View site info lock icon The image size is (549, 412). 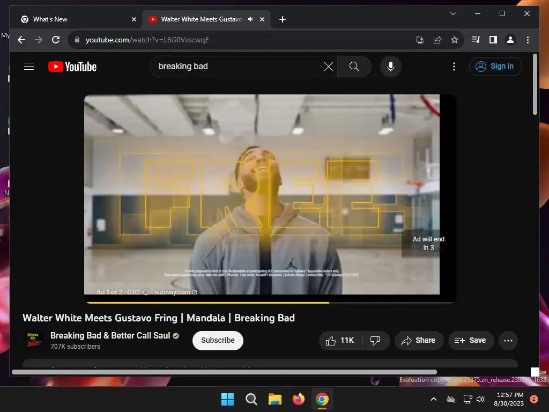tap(77, 40)
